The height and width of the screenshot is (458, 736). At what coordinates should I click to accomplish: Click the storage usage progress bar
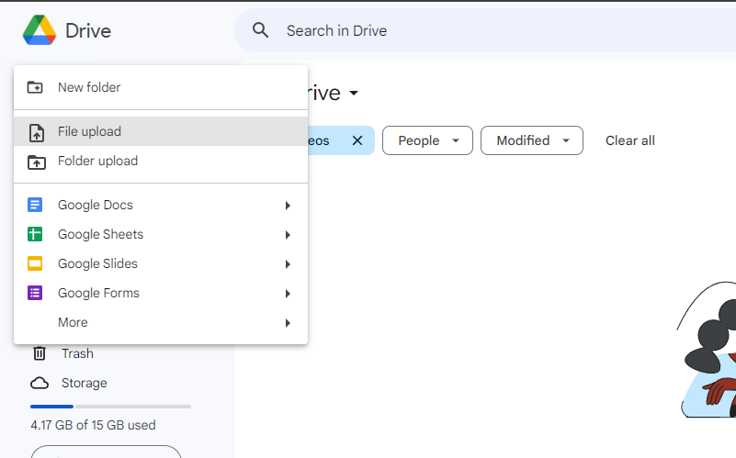111,407
